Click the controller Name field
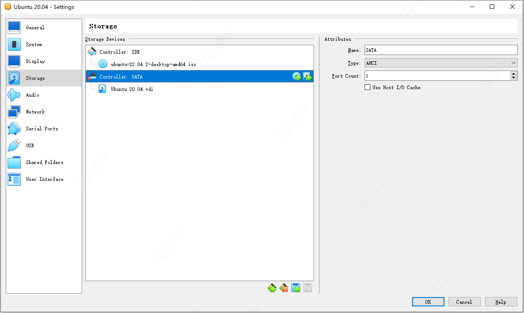The image size is (524, 313). tap(441, 50)
